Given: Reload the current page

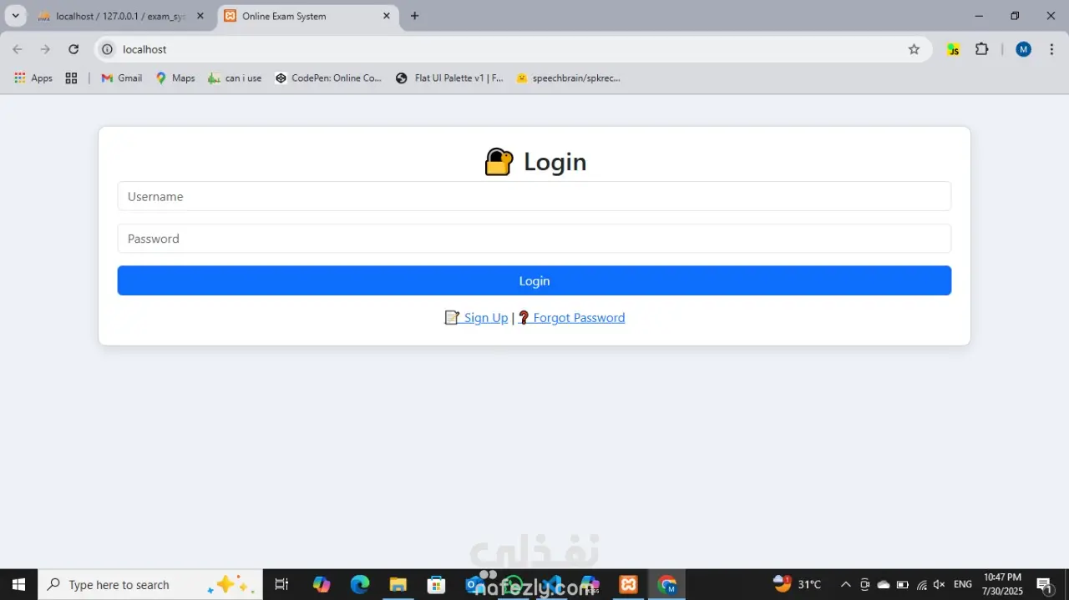Looking at the screenshot, I should point(73,49).
